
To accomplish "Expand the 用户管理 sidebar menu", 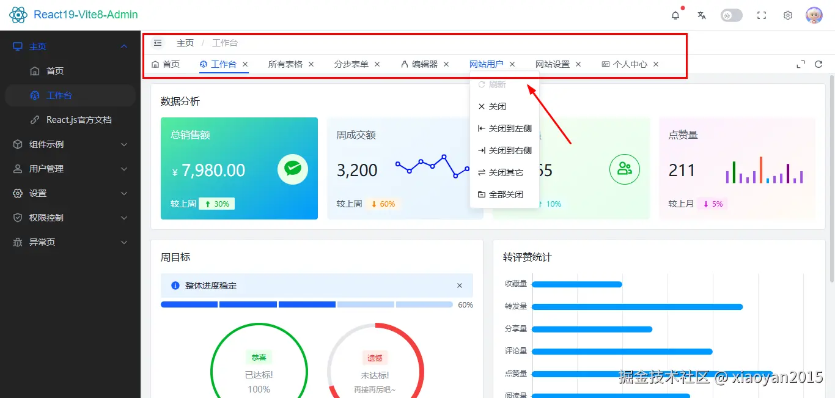I will click(x=70, y=169).
